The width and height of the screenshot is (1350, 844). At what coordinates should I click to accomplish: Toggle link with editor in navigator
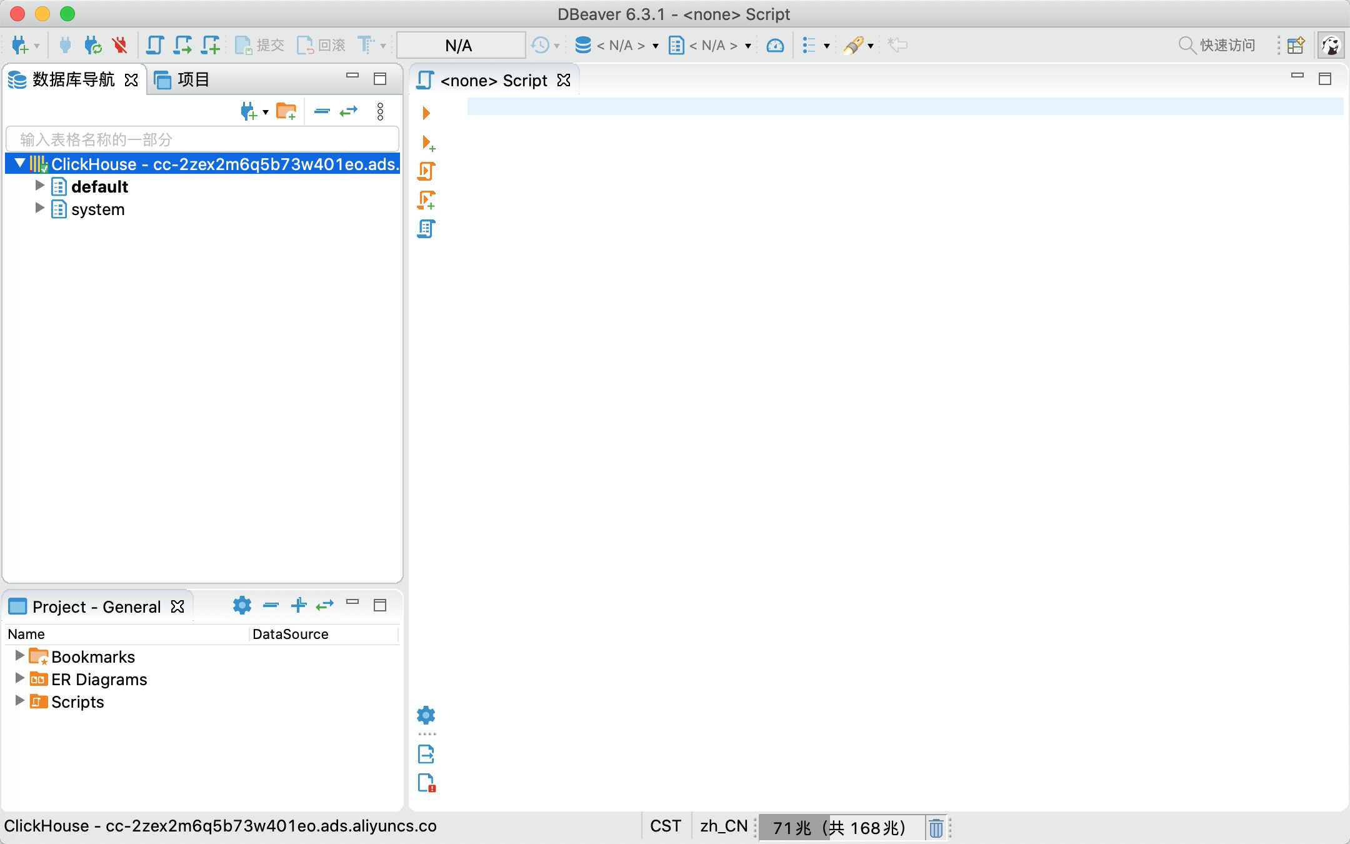pos(349,111)
